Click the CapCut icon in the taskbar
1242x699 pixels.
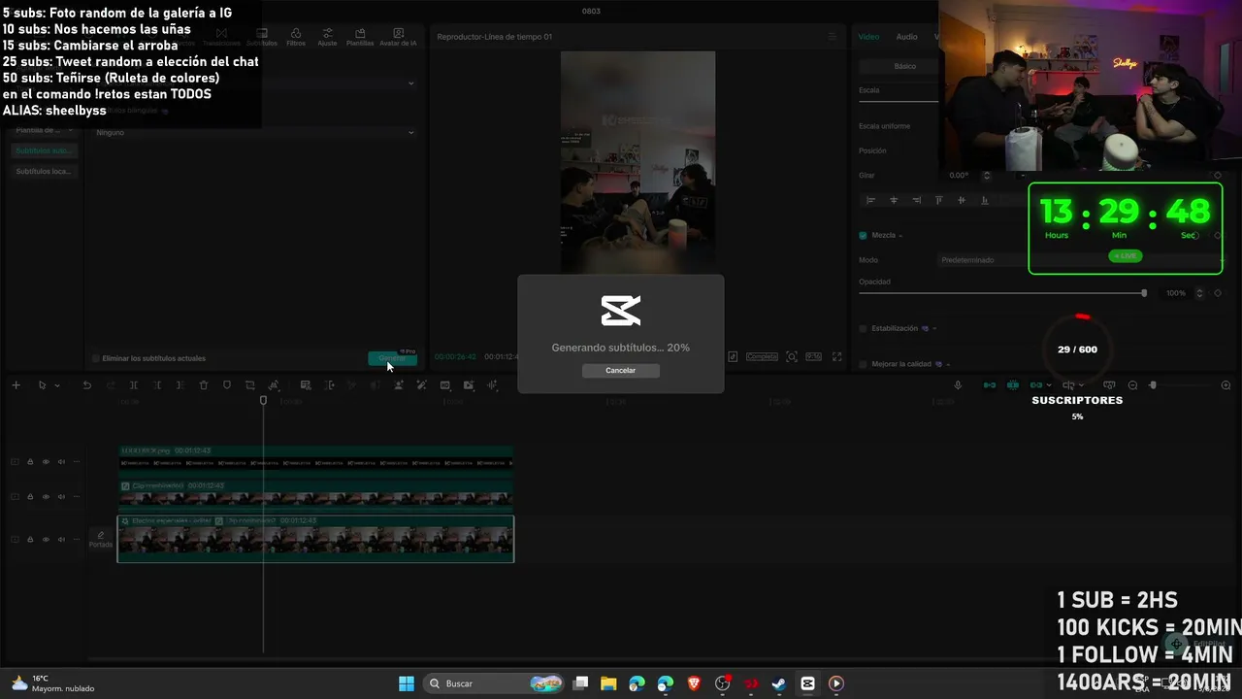click(x=807, y=683)
